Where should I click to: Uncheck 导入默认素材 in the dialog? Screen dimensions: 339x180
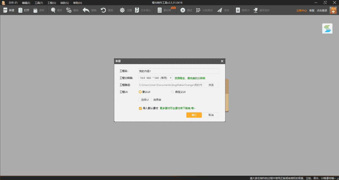[x=140, y=108]
